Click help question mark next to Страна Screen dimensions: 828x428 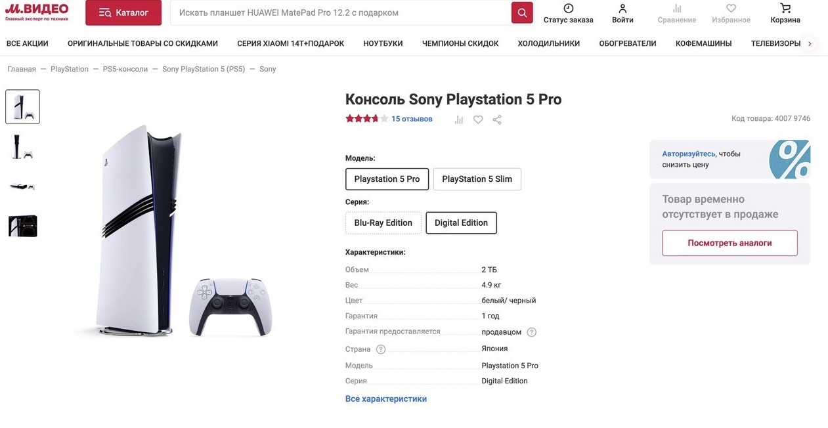381,349
